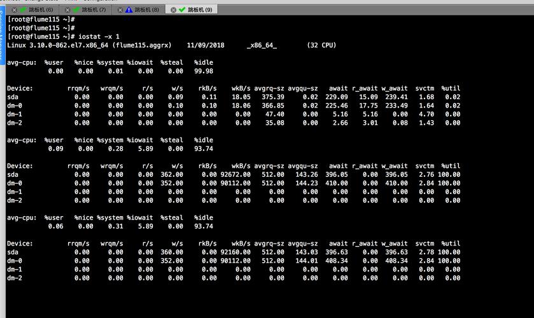Click the wkB/s value '92672.00'
The height and width of the screenshot is (318, 534).
click(x=235, y=174)
